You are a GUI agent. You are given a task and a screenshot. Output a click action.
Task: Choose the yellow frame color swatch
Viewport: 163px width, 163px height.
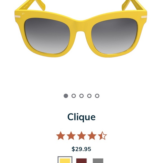[x=65, y=160]
